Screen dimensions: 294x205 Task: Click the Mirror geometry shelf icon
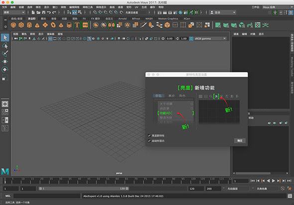pyautogui.click(x=112, y=25)
